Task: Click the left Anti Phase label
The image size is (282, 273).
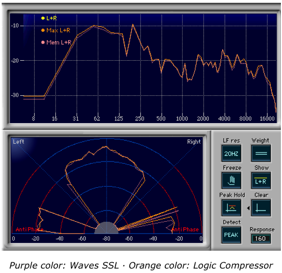Action: pos(30,230)
